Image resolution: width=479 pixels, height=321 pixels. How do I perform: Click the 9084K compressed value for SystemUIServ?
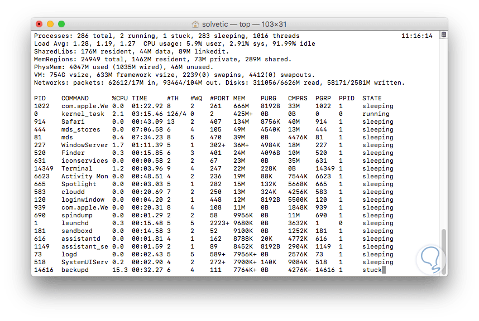(x=298, y=262)
